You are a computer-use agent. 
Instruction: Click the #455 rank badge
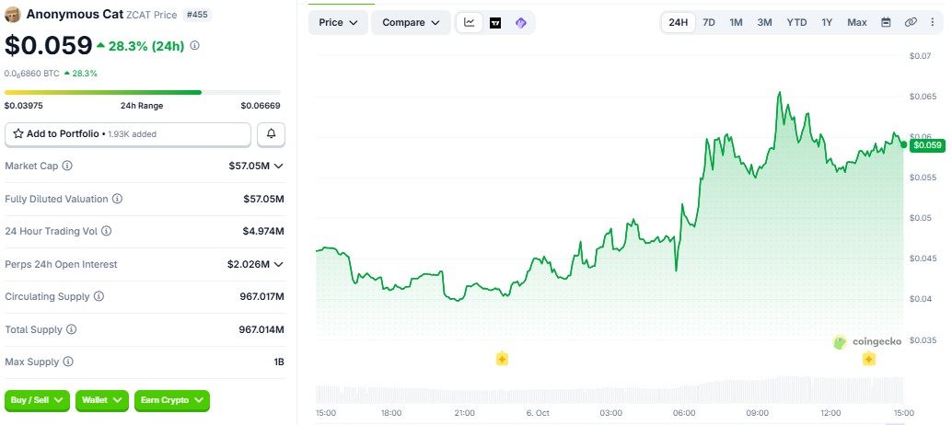(197, 15)
